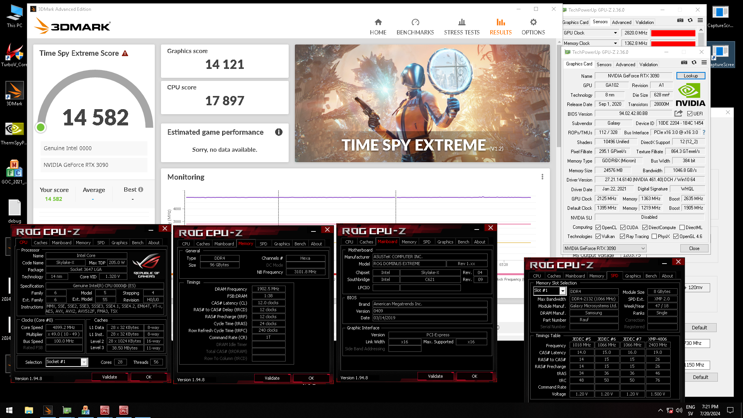Open the Sensors tab in GPU-Z

604,65
